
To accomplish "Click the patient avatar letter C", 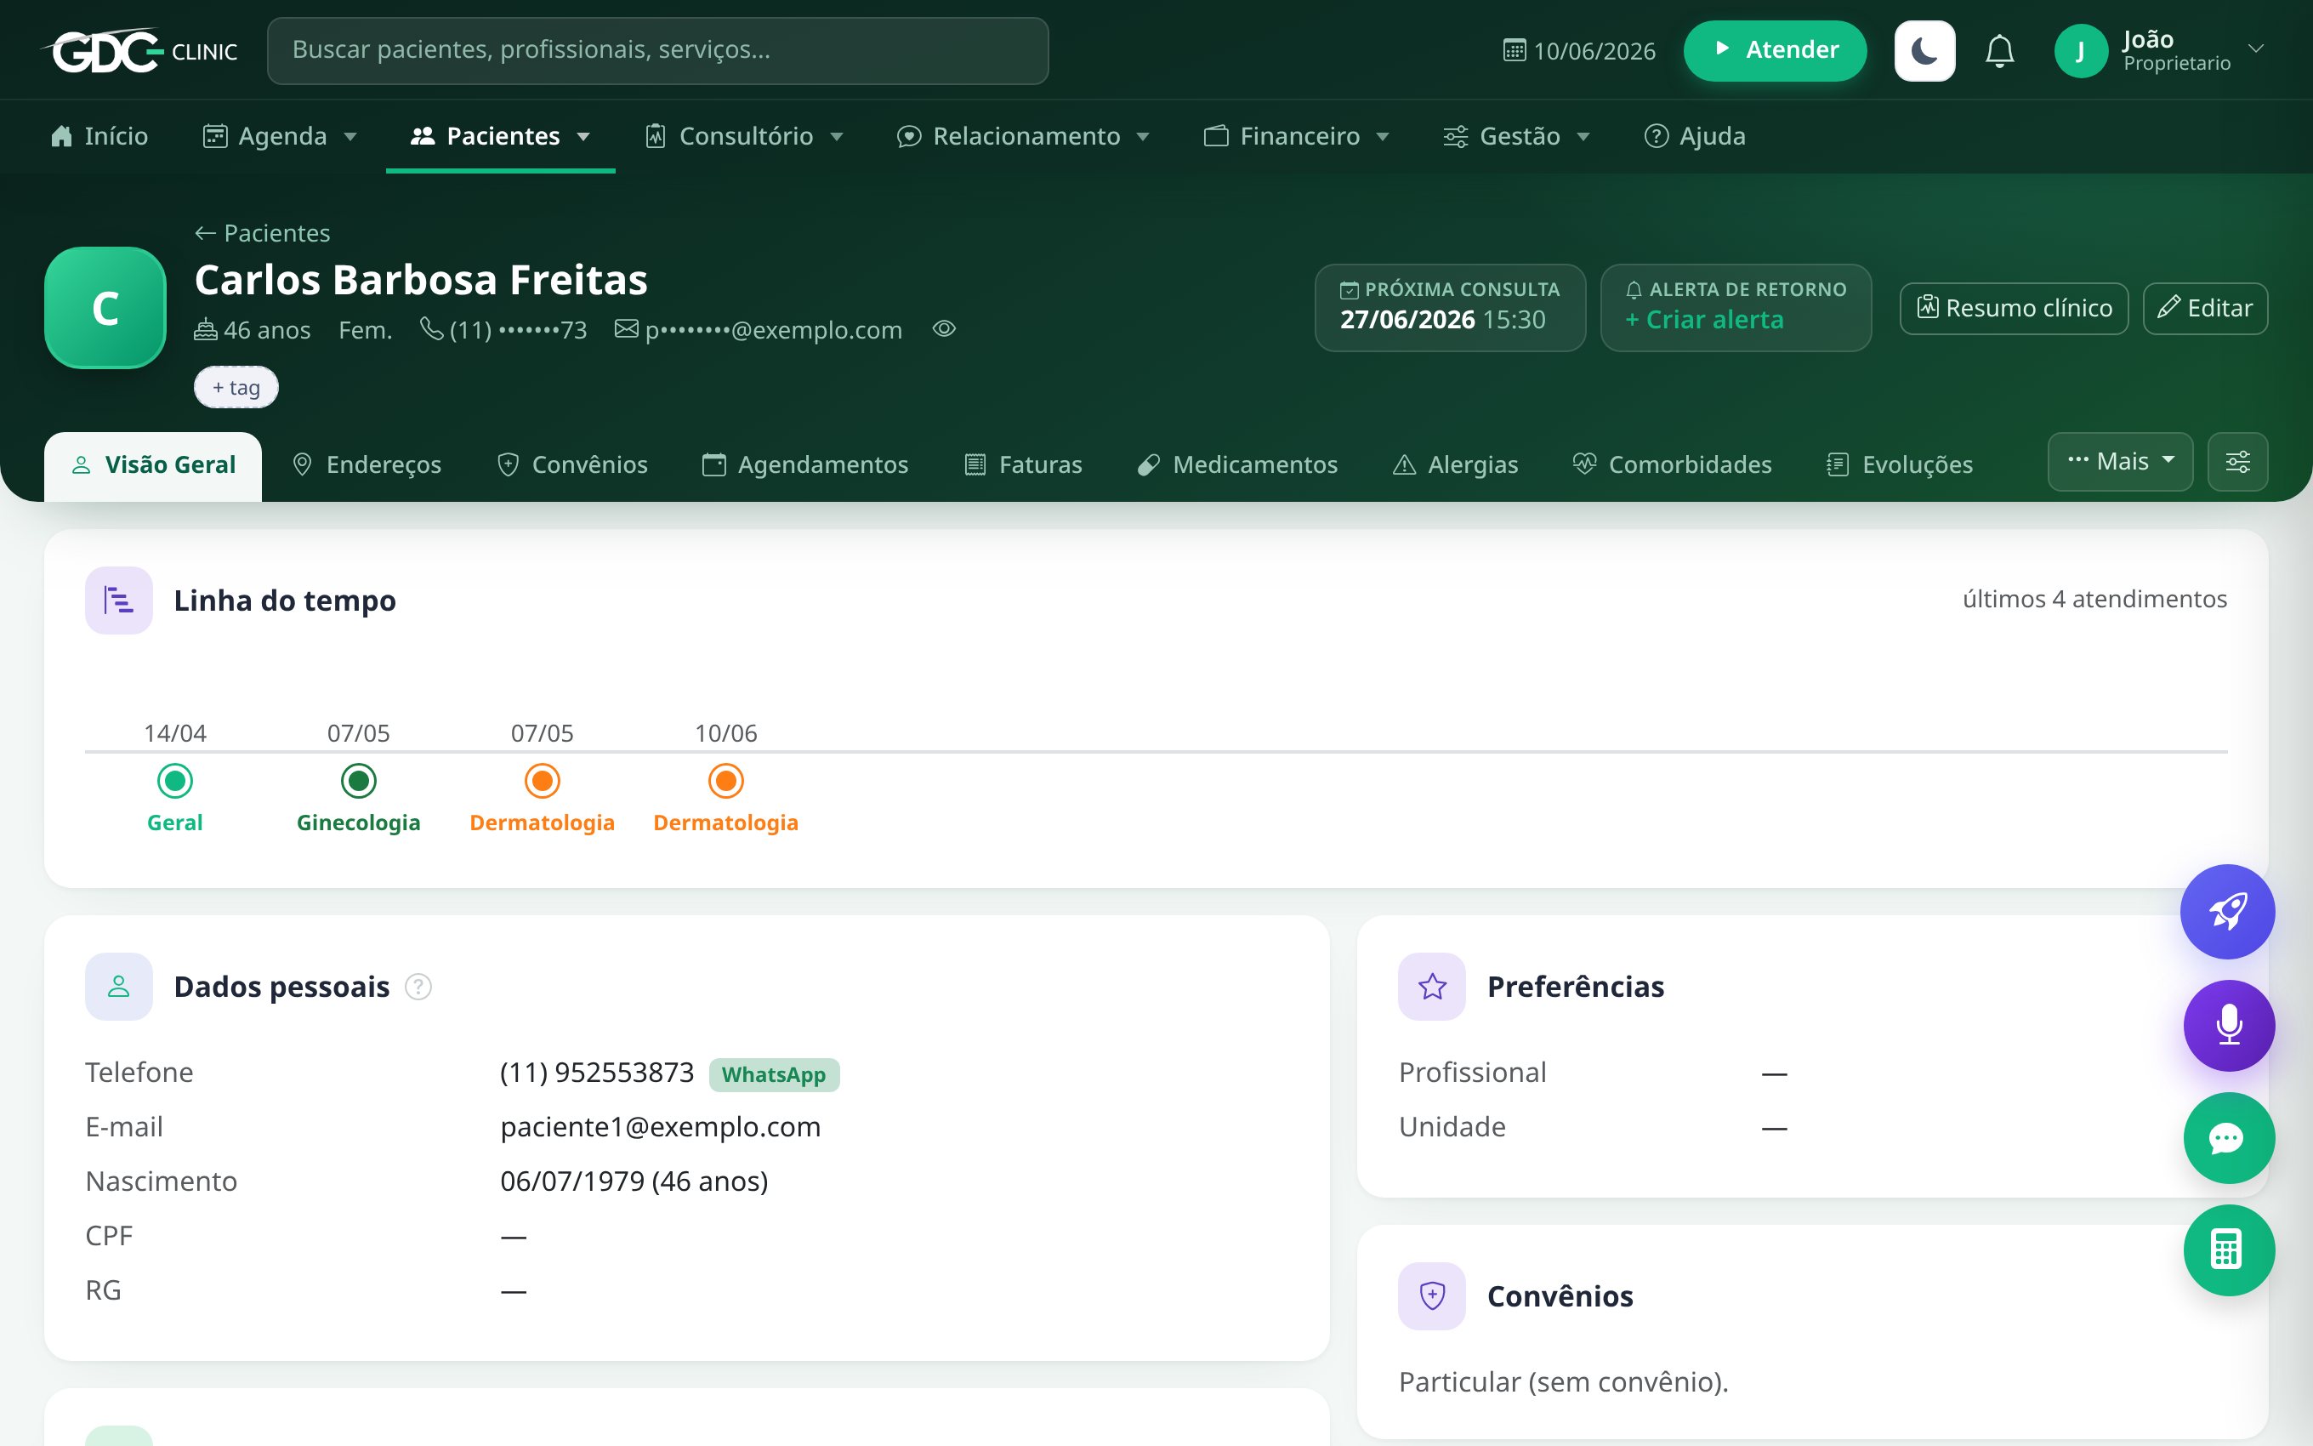I will 105,308.
